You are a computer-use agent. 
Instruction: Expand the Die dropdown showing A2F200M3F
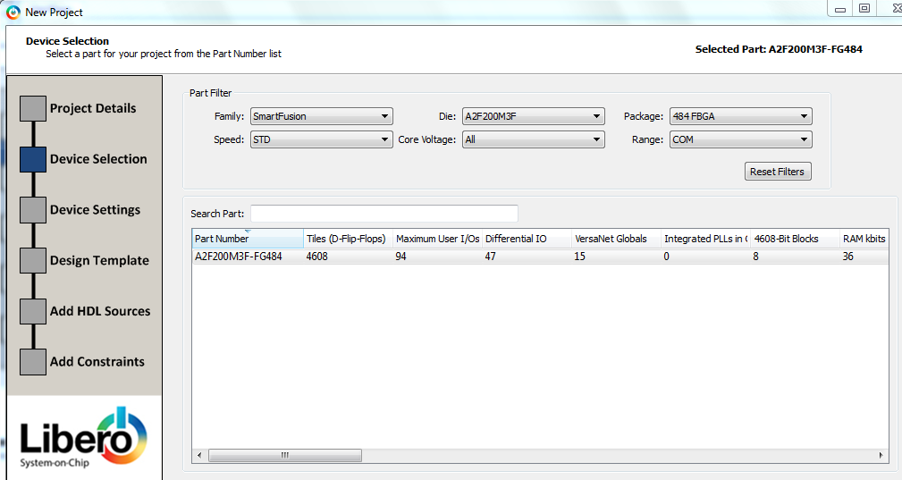click(533, 116)
